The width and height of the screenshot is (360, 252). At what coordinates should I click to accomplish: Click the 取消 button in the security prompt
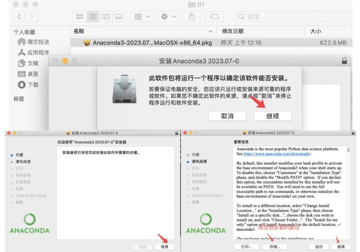227,116
